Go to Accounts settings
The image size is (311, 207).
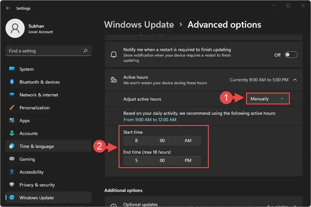[x=49, y=133]
